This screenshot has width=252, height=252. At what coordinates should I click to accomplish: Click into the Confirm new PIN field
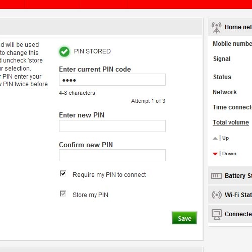[112, 155]
